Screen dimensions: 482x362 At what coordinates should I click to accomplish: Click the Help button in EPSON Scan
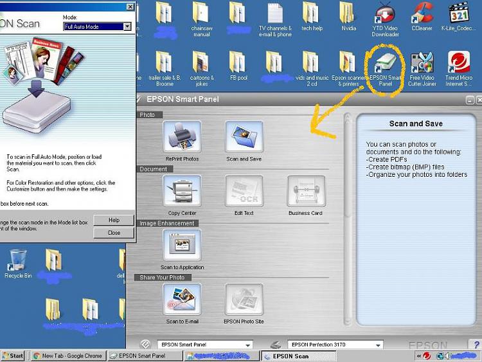point(114,220)
